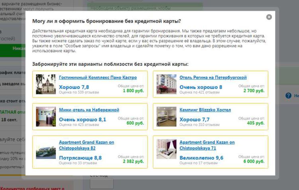
Task: Click rating Великолепно 9,6
Action: click(201, 158)
